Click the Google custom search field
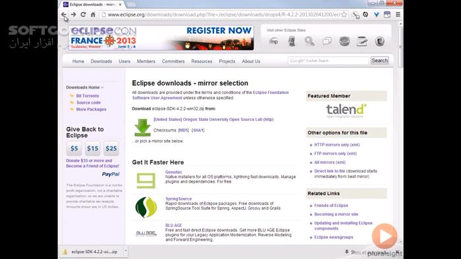Image resolution: width=461 pixels, height=259 pixels. click(328, 60)
